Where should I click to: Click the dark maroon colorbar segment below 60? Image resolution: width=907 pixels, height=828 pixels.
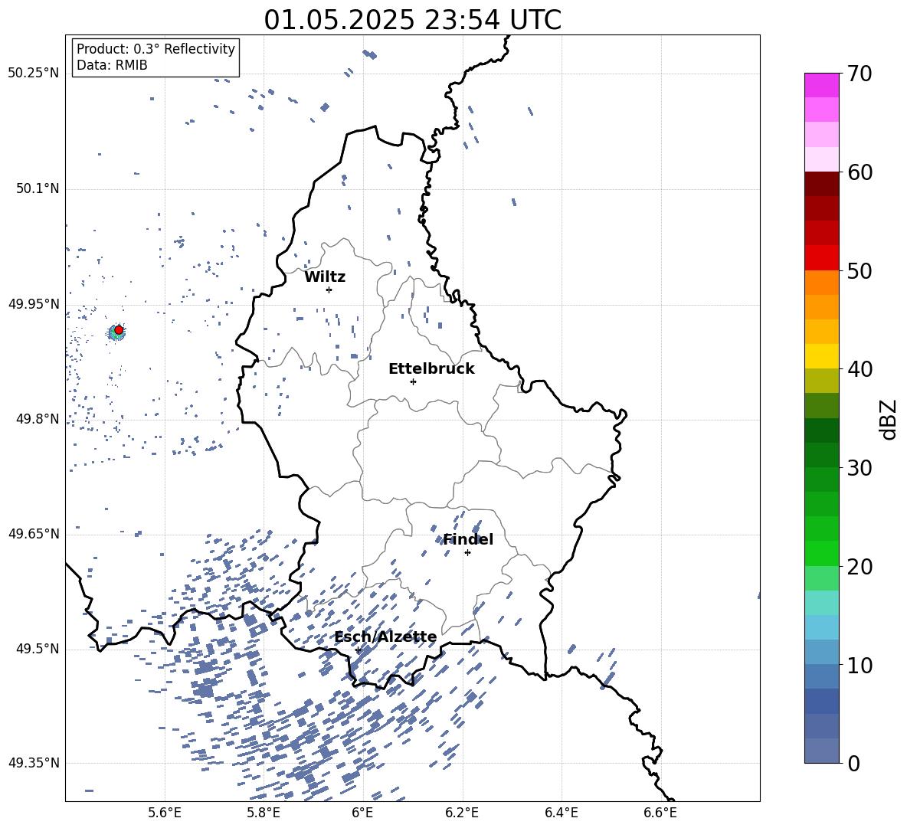(x=822, y=184)
